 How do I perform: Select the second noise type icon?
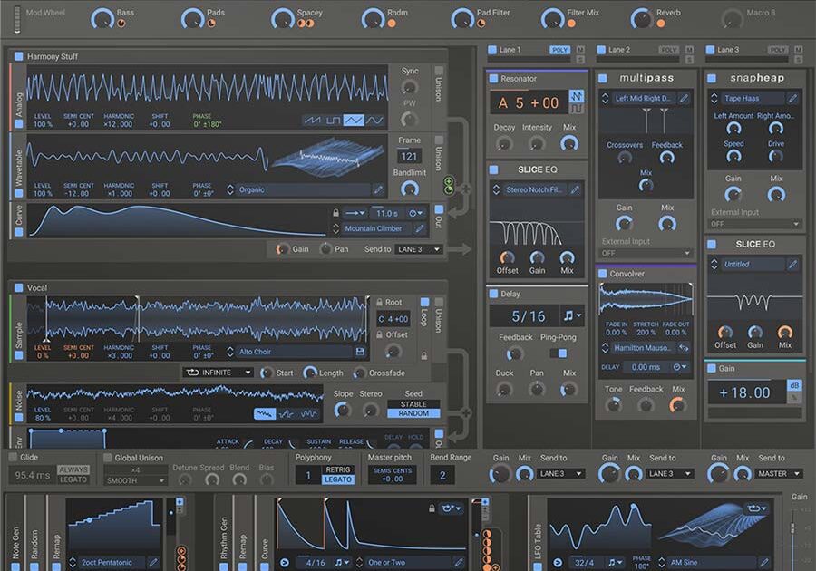(287, 414)
